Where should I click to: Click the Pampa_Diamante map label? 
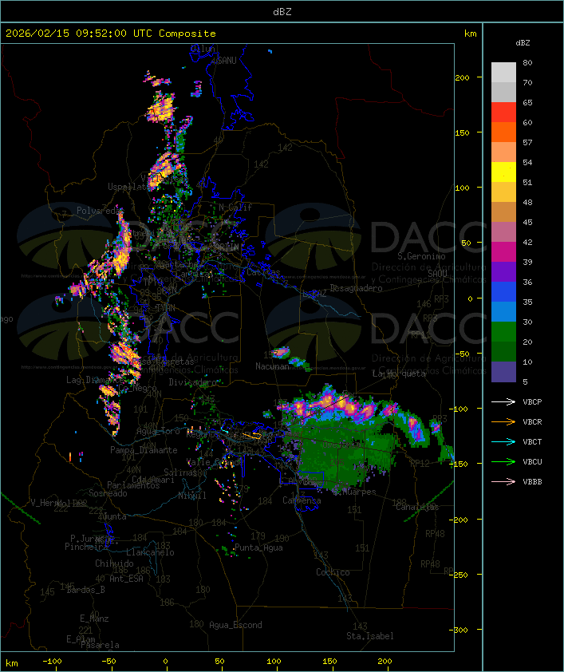point(144,450)
